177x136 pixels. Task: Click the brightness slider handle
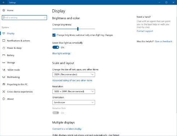(x=78, y=29)
